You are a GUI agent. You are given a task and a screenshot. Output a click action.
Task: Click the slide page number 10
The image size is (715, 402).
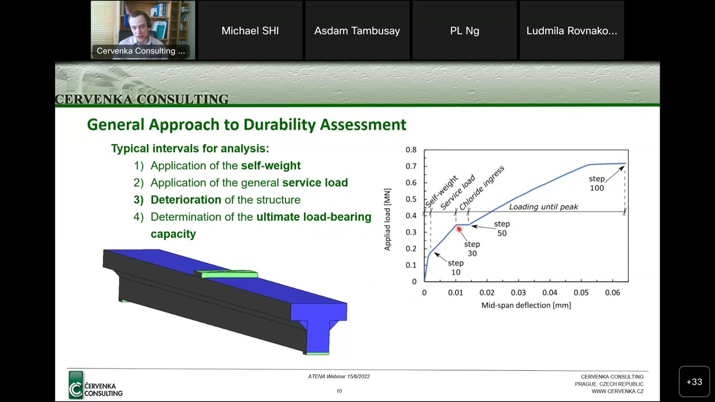tap(339, 391)
